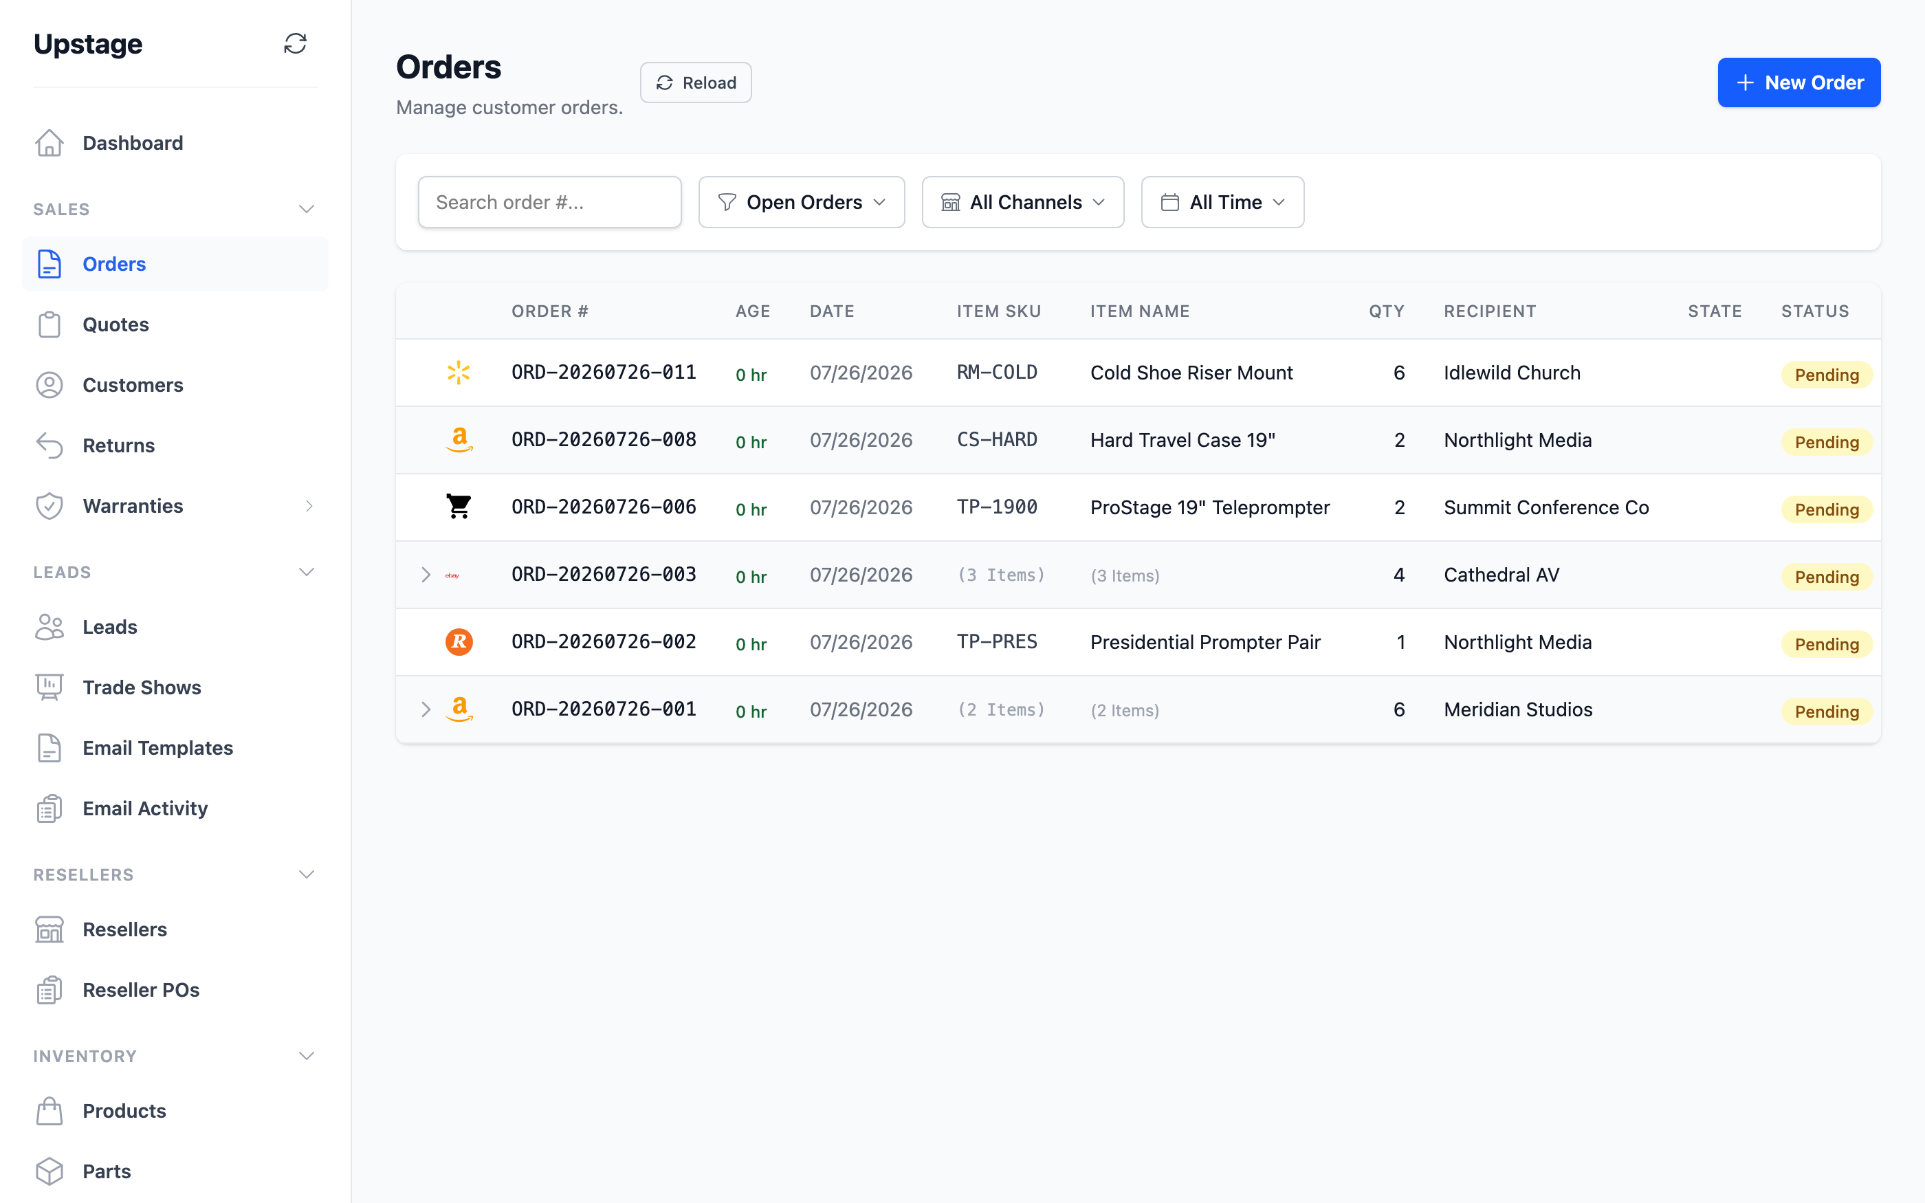Click Amazon icon on order ORD-20260726-001
Image resolution: width=1925 pixels, height=1203 pixels.
coord(459,709)
